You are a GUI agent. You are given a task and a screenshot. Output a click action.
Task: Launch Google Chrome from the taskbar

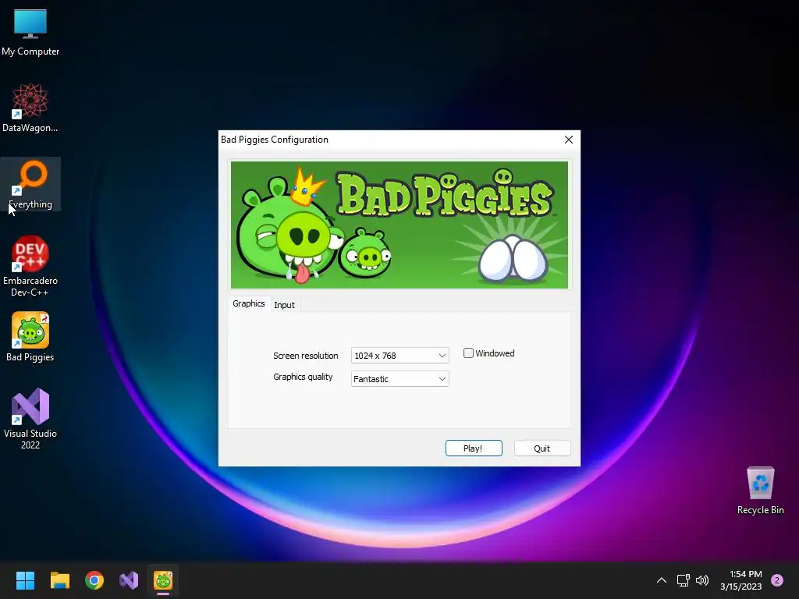(94, 580)
